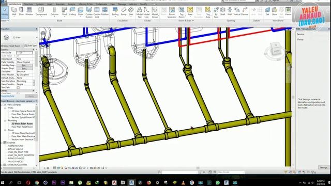The height and width of the screenshot is (186, 331).
Task: Collapse the HVAC views node
Action: pos(5,108)
